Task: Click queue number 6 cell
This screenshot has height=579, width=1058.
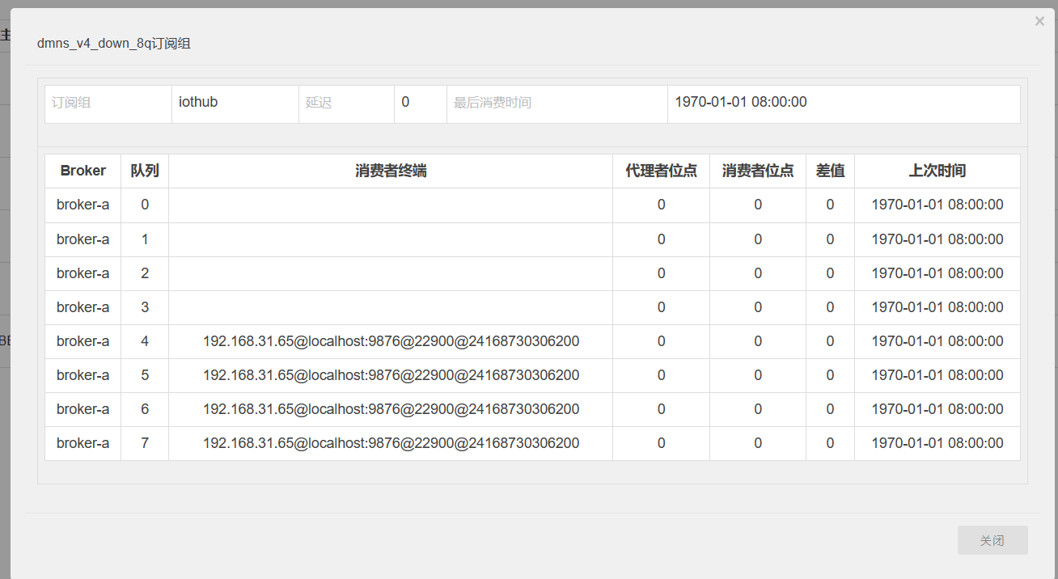Action: [145, 409]
